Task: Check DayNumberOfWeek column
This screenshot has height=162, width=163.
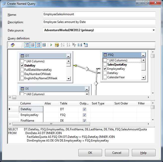Action: (x=22, y=74)
